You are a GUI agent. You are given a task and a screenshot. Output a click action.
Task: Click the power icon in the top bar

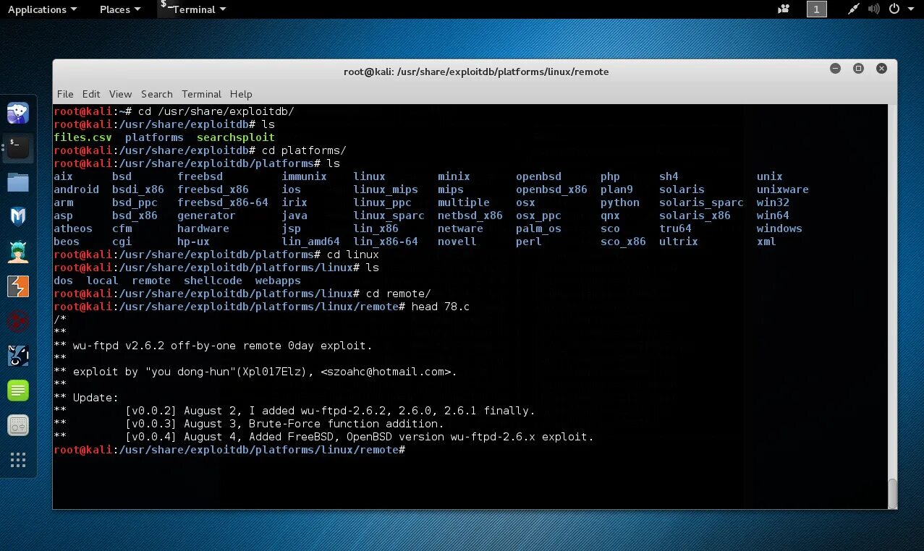point(894,9)
